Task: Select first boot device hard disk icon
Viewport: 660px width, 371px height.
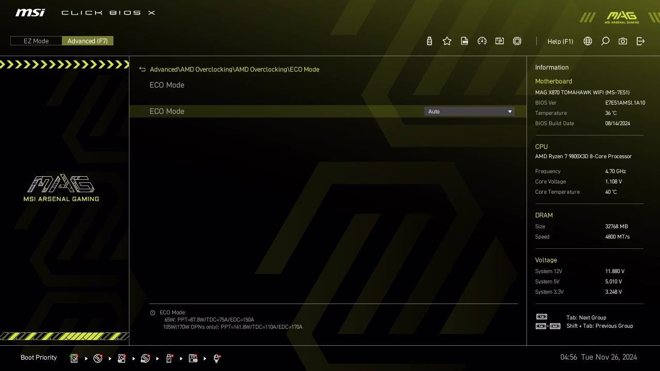Action: click(74, 358)
